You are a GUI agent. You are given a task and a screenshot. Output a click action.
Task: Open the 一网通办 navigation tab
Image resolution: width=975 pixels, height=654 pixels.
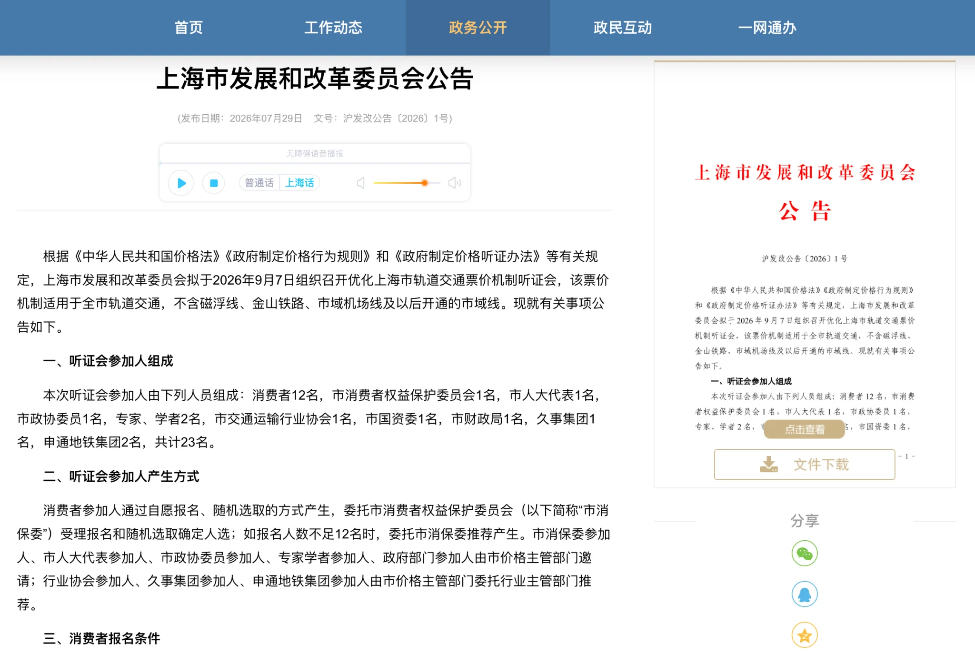(767, 28)
